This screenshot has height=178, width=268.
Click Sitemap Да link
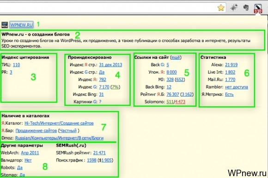click(22, 175)
